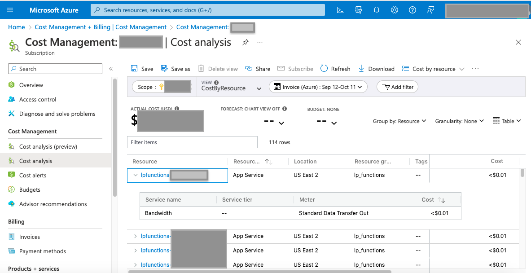Open portal settings gear
Viewport: 531px width, 273px height.
395,10
